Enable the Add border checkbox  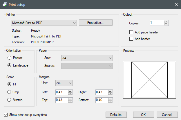(x=131, y=39)
